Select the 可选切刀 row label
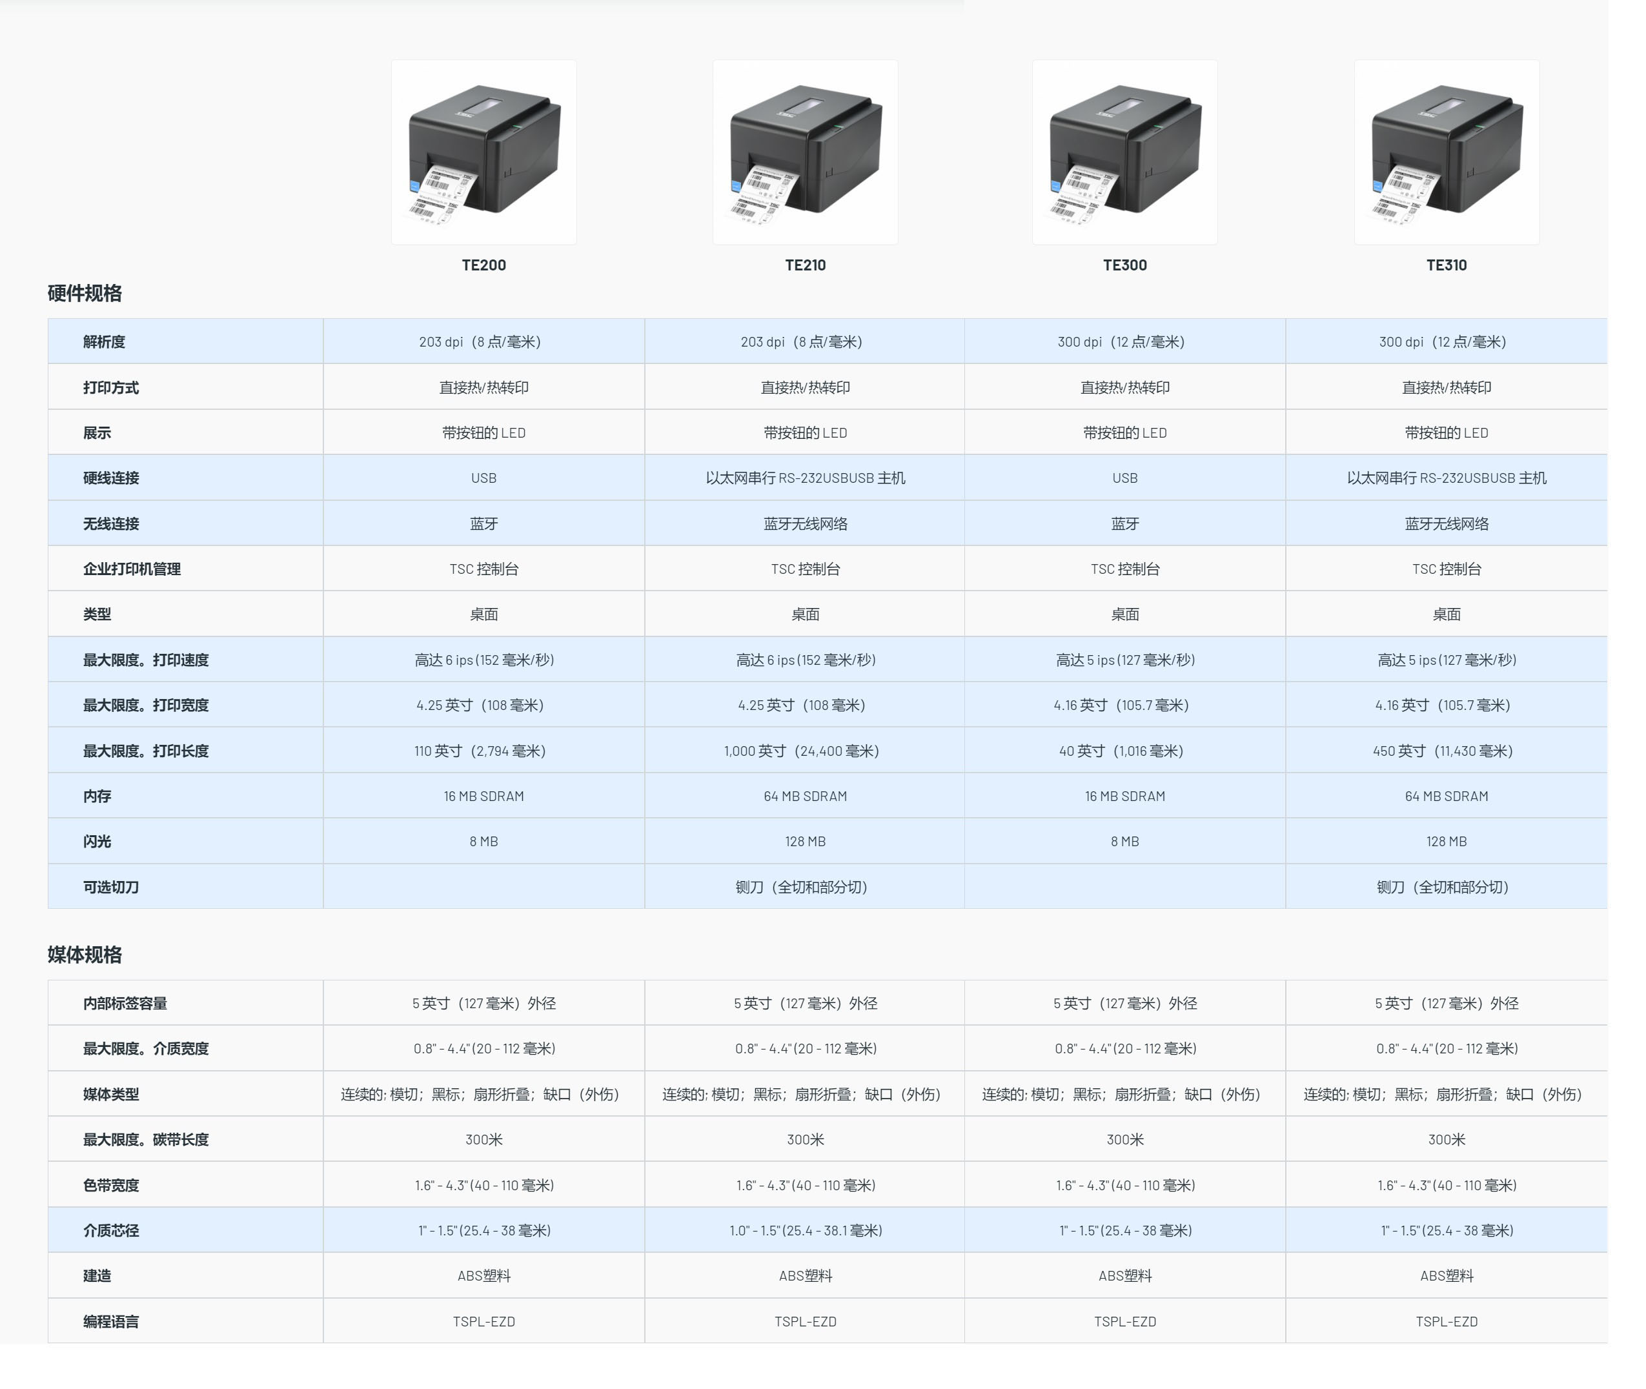This screenshot has height=1389, width=1646. (111, 887)
